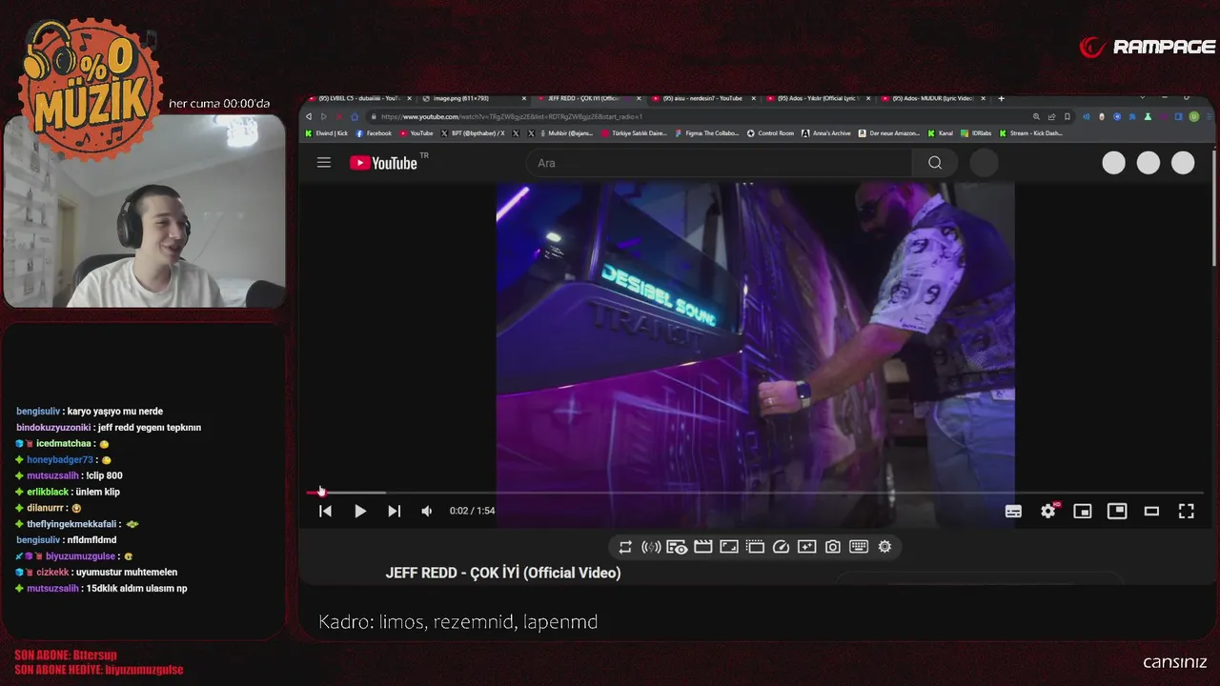Toggle loop in the extension toolbar

coord(625,547)
